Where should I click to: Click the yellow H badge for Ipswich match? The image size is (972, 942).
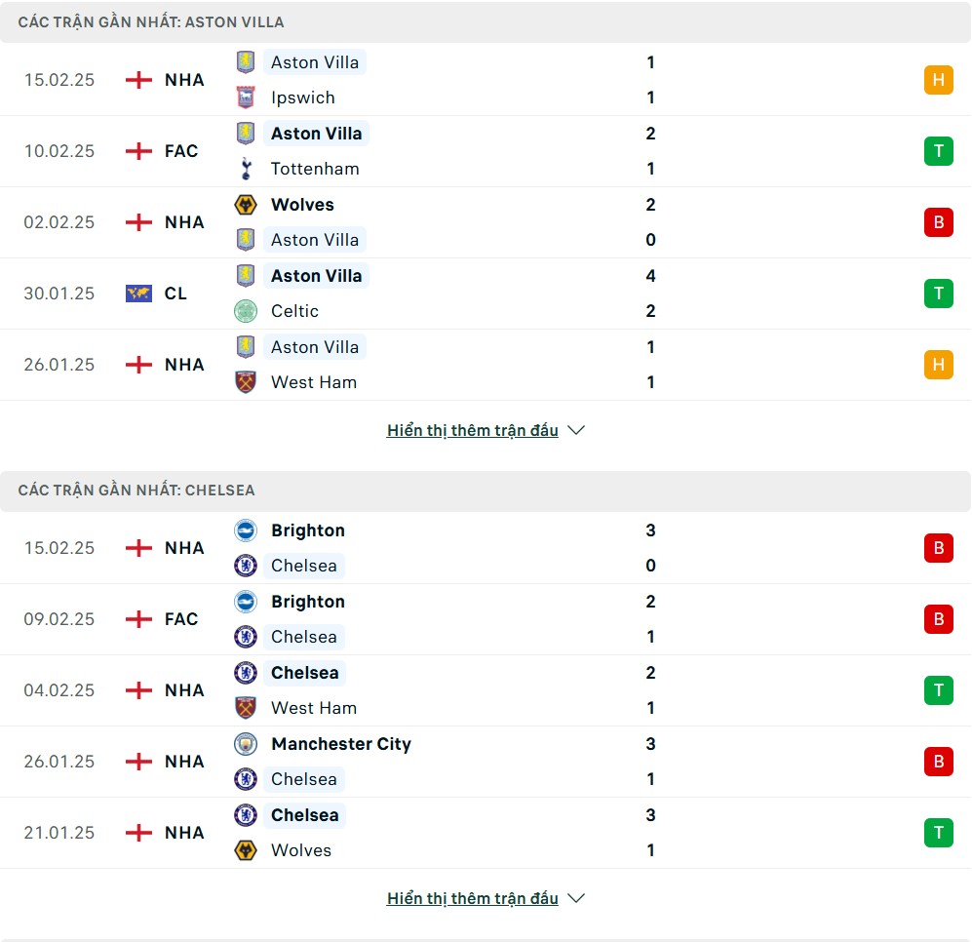(938, 80)
